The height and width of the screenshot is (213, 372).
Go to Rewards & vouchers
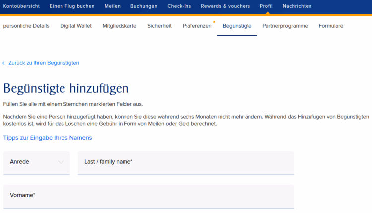tap(225, 6)
